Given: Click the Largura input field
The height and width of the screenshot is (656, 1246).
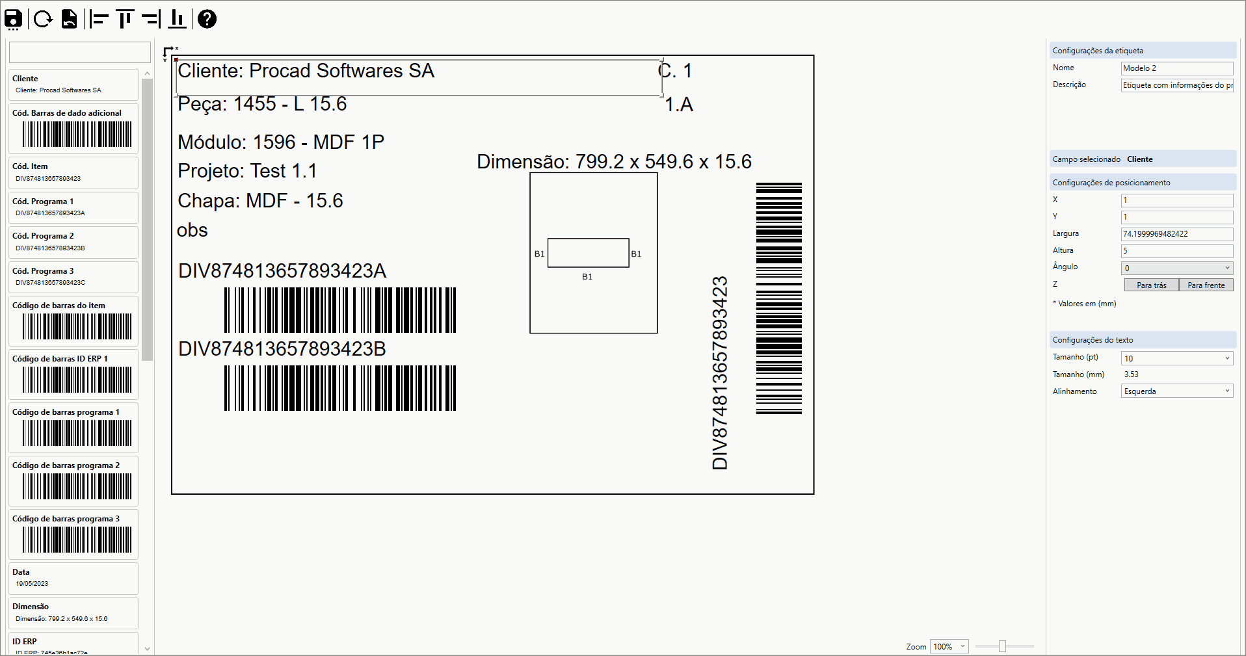Looking at the screenshot, I should click(1177, 234).
